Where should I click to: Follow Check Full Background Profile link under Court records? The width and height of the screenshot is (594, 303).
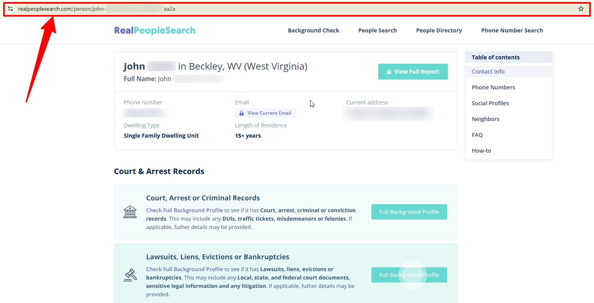pos(185,210)
